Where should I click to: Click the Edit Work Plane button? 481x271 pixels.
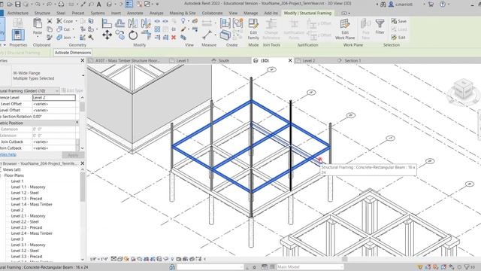click(x=345, y=29)
